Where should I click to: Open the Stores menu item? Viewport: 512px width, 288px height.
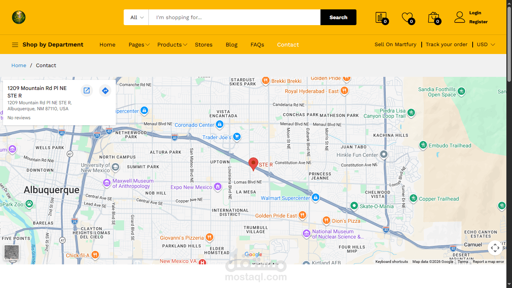coord(204,45)
